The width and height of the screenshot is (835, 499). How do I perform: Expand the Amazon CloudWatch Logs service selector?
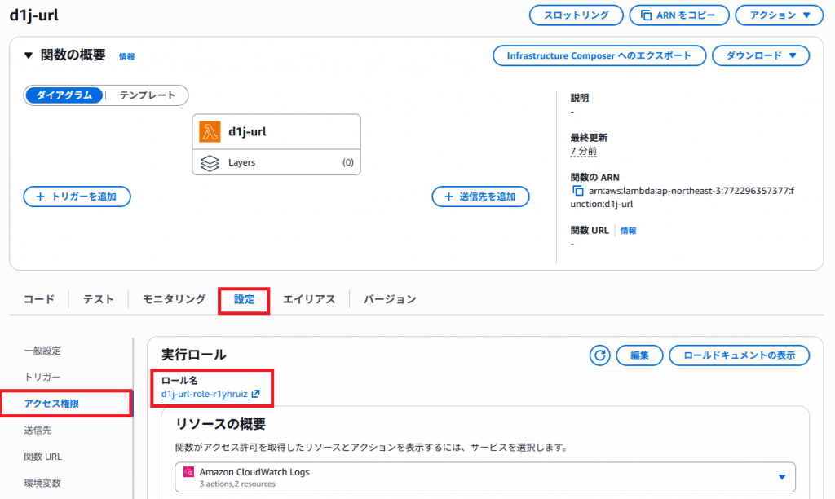tap(781, 477)
